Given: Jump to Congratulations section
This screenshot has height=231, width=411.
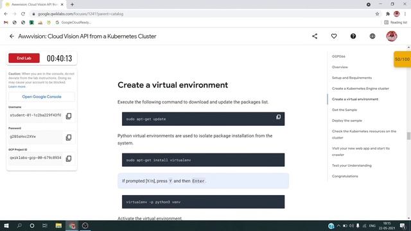Looking at the screenshot, I should click(x=345, y=176).
